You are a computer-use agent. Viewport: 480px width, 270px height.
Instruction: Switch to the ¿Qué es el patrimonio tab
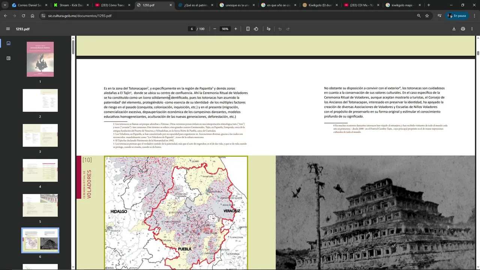[x=196, y=5]
